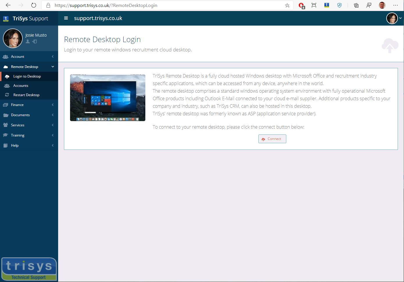
Task: Click Josie Musto's sidebar profile photo
Action: 13,38
